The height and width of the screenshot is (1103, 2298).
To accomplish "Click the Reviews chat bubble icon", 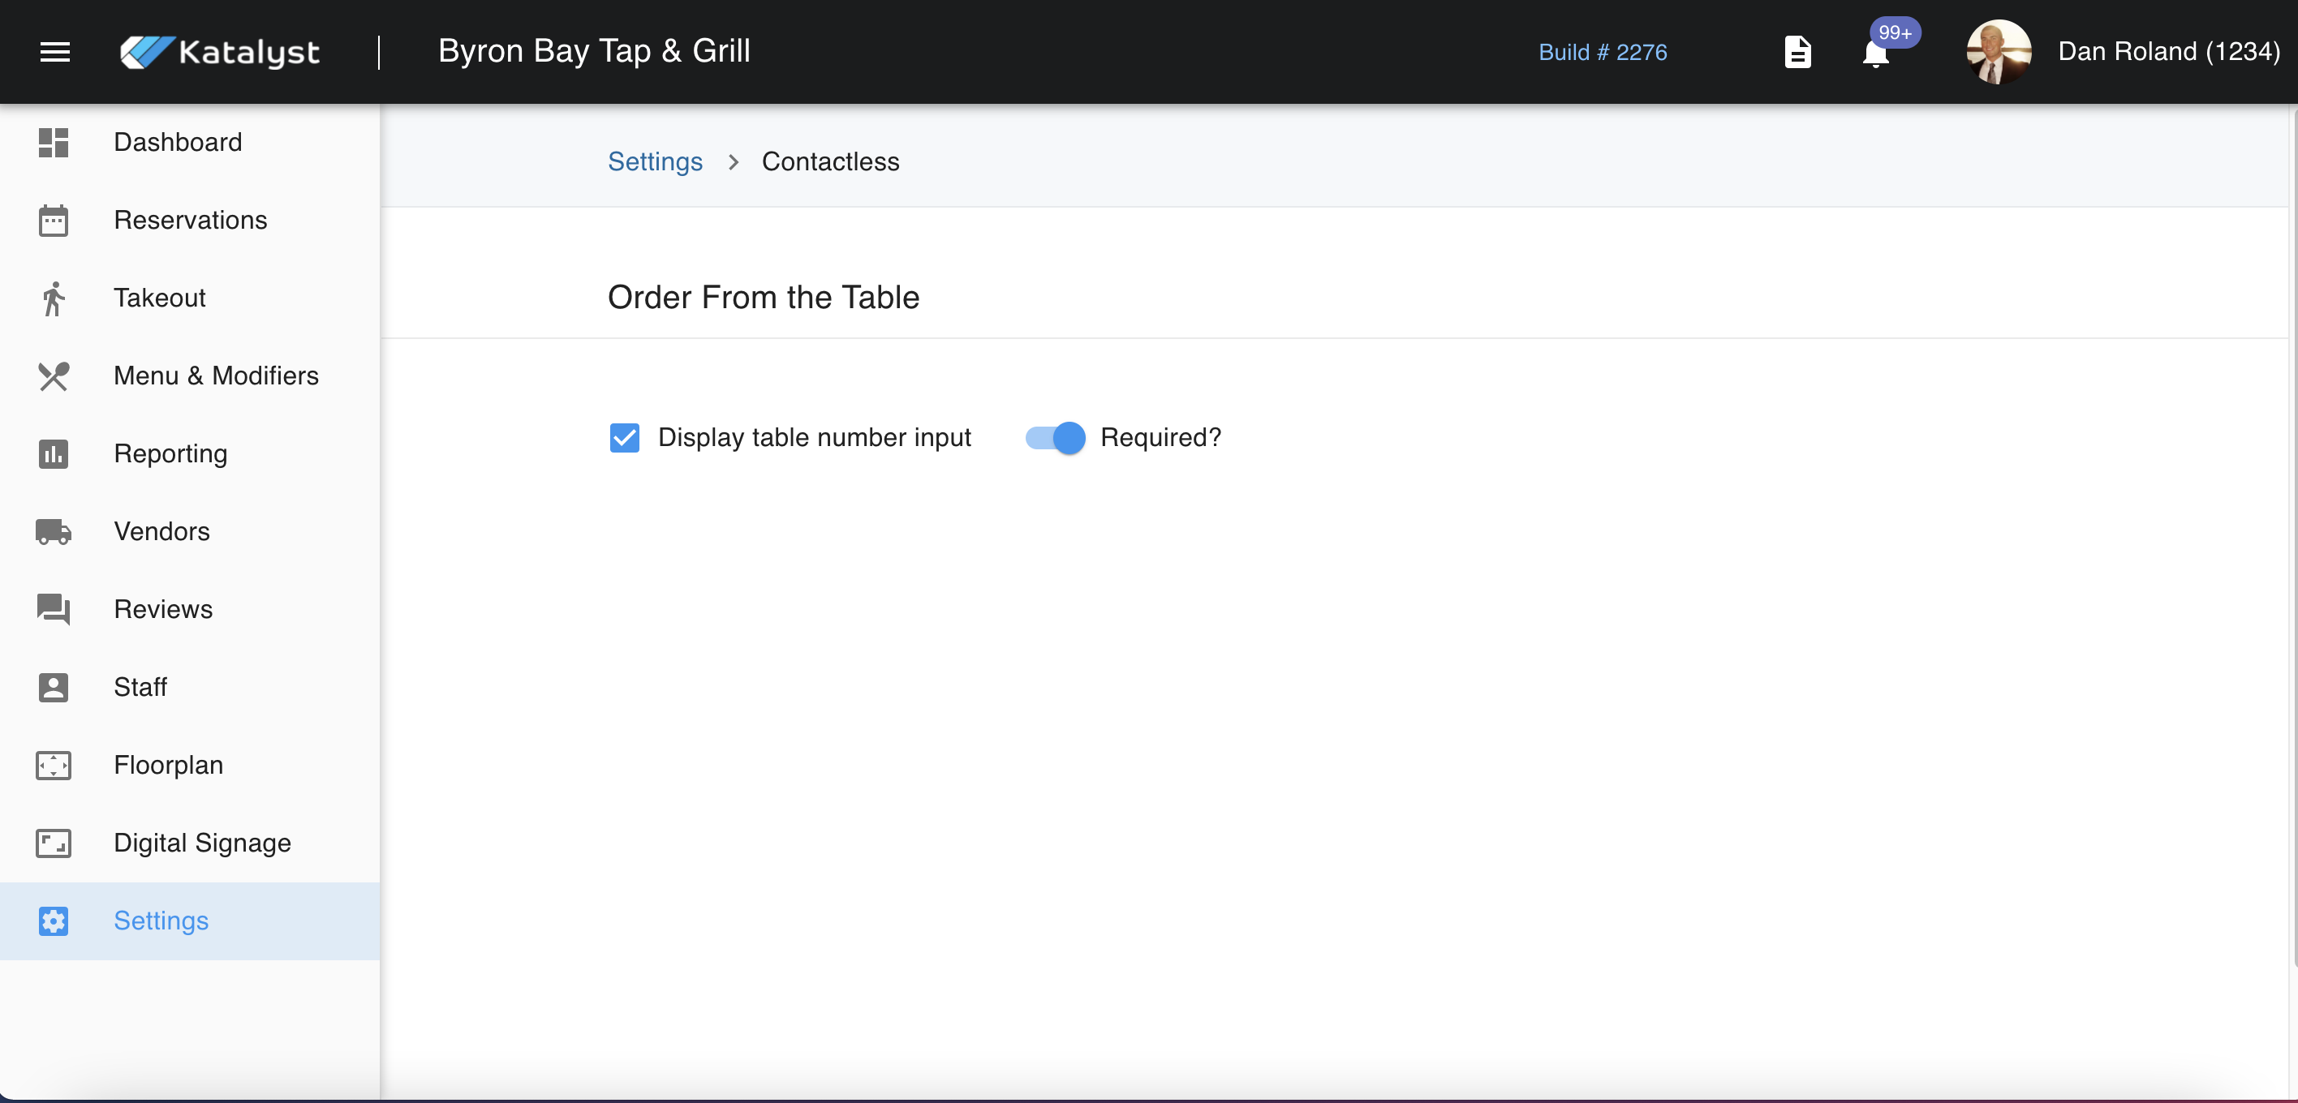I will tap(54, 610).
